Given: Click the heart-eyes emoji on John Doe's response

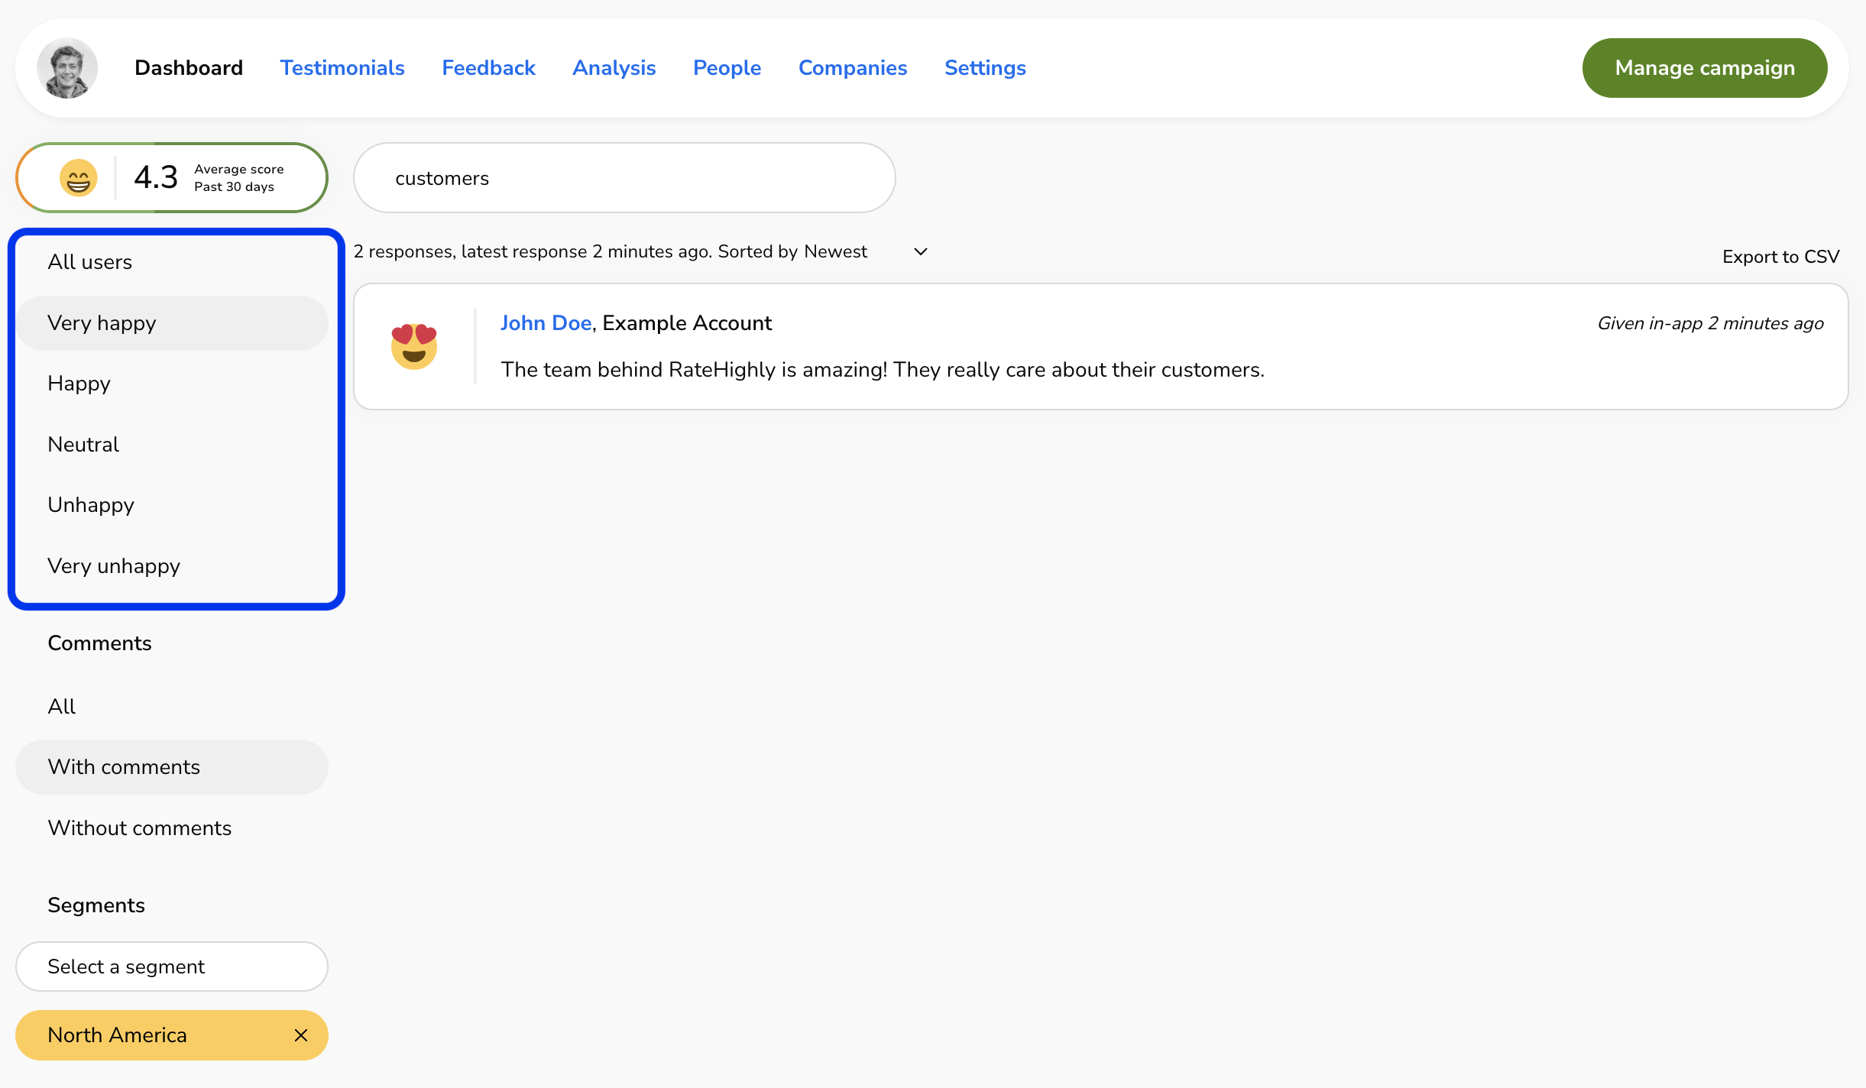Looking at the screenshot, I should (413, 346).
